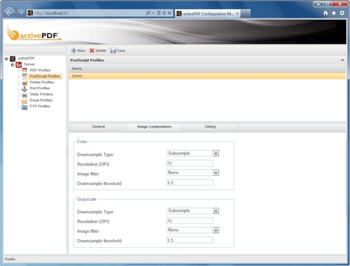Select FTP Profiles in the tree

[x=40, y=106]
